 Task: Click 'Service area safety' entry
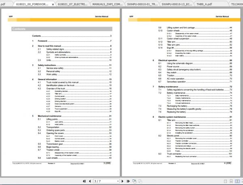(75, 68)
